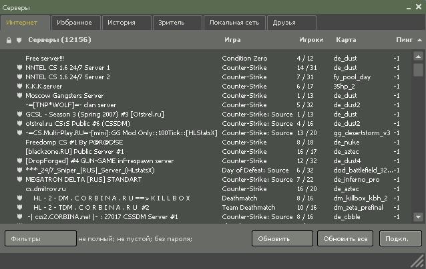Switch to the Друзья tab
Viewport: 426px width, 269px height.
click(292, 23)
